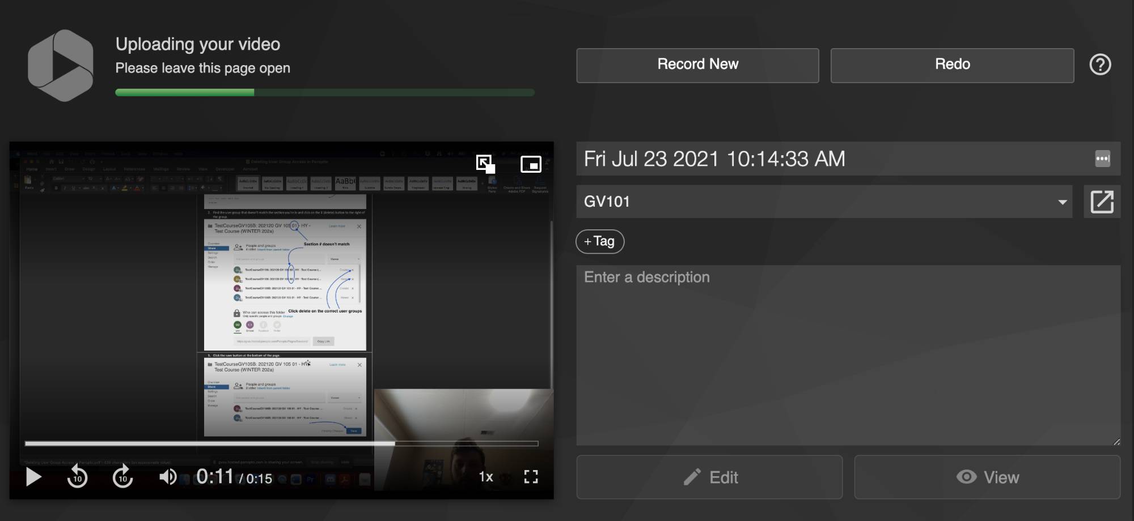Play the recorded video
This screenshot has width=1134, height=521.
tap(33, 477)
